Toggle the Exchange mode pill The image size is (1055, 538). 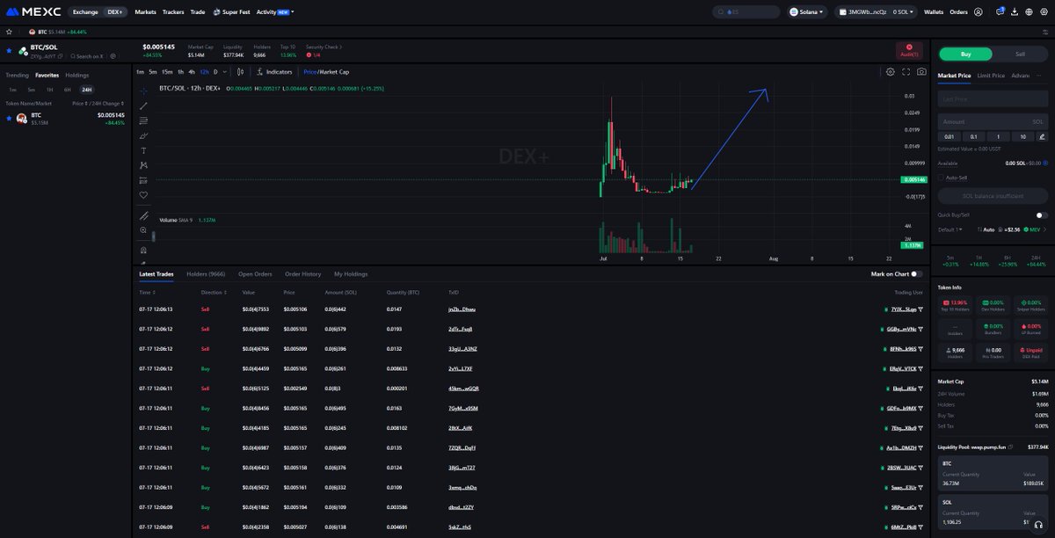(x=85, y=12)
